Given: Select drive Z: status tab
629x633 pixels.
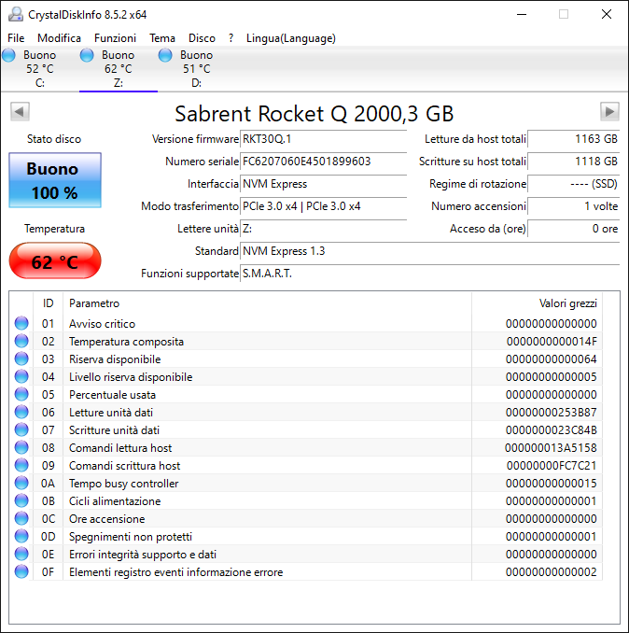Looking at the screenshot, I should (119, 69).
